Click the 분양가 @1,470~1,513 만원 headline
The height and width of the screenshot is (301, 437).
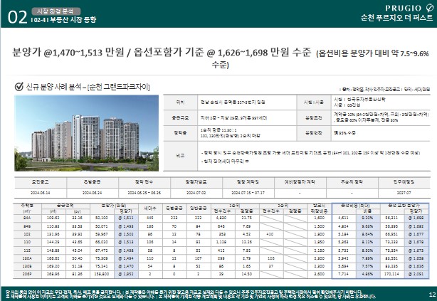(68, 52)
